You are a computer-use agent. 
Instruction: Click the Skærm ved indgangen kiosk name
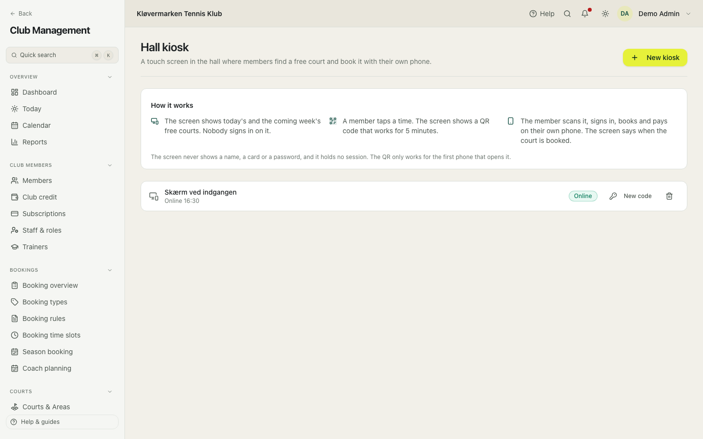click(201, 192)
